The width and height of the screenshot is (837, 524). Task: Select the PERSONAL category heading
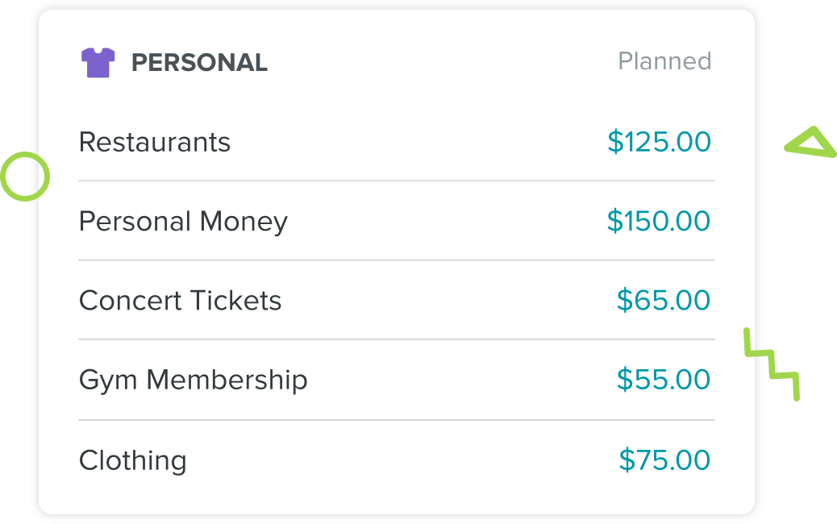199,62
